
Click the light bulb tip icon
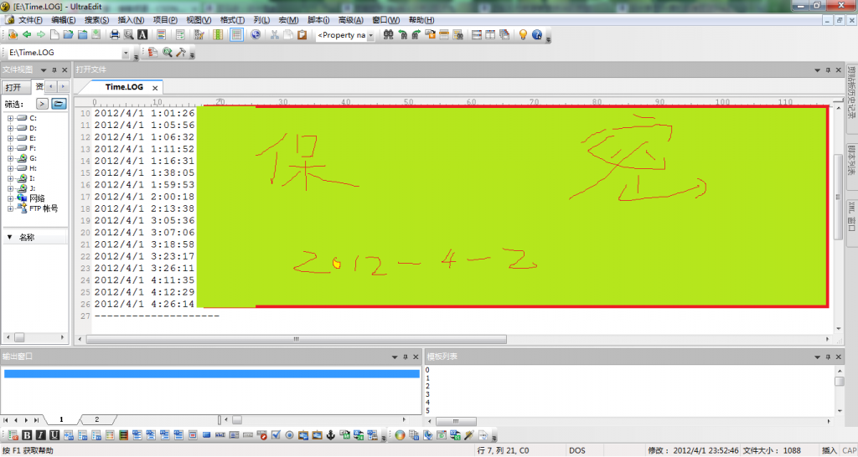pos(523,34)
